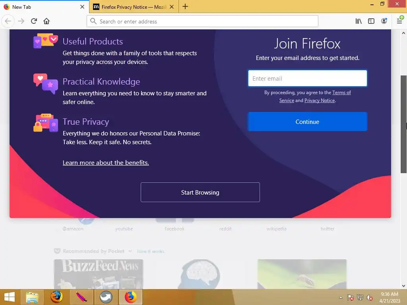This screenshot has width=407, height=305.
Task: Expand the Recommended by Pocket chevron
Action: click(130, 251)
